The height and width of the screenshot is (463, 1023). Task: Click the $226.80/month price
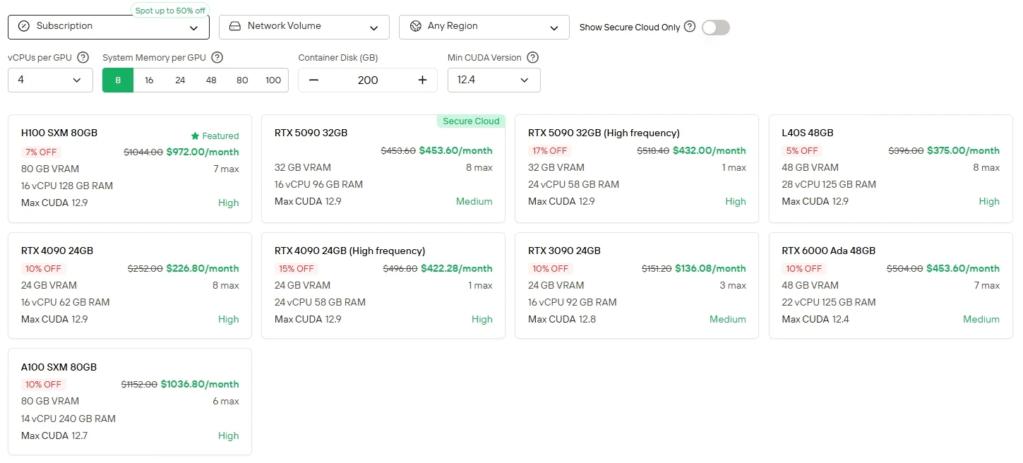coord(203,268)
